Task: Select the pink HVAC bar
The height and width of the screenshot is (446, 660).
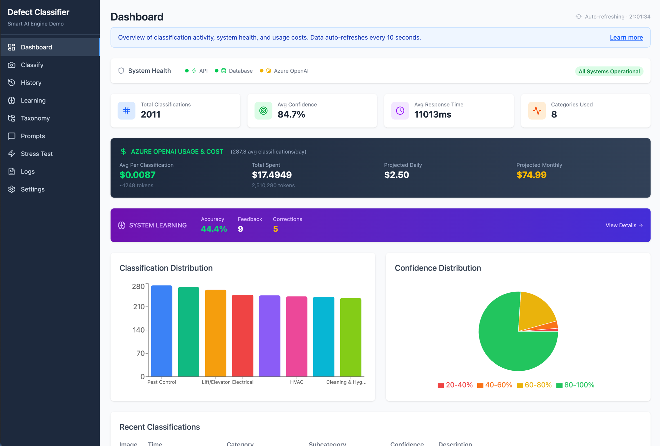Action: pyautogui.click(x=297, y=336)
